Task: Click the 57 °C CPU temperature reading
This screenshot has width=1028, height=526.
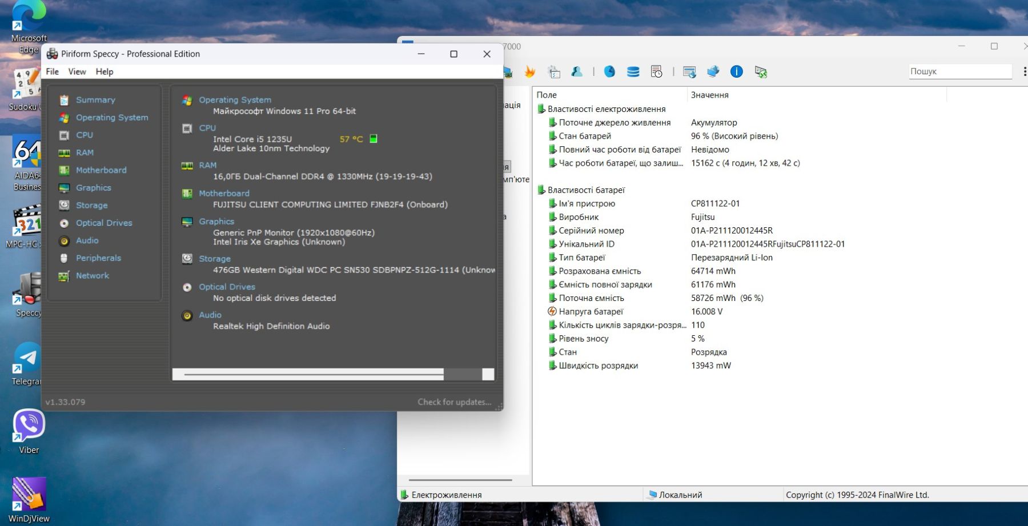Action: pyautogui.click(x=351, y=139)
